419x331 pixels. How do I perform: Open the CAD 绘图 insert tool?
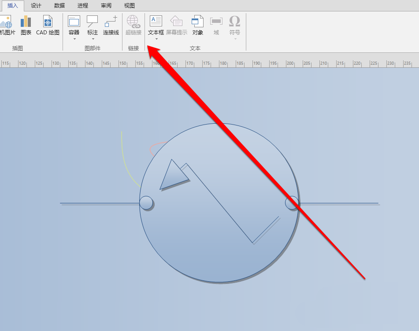tap(47, 24)
